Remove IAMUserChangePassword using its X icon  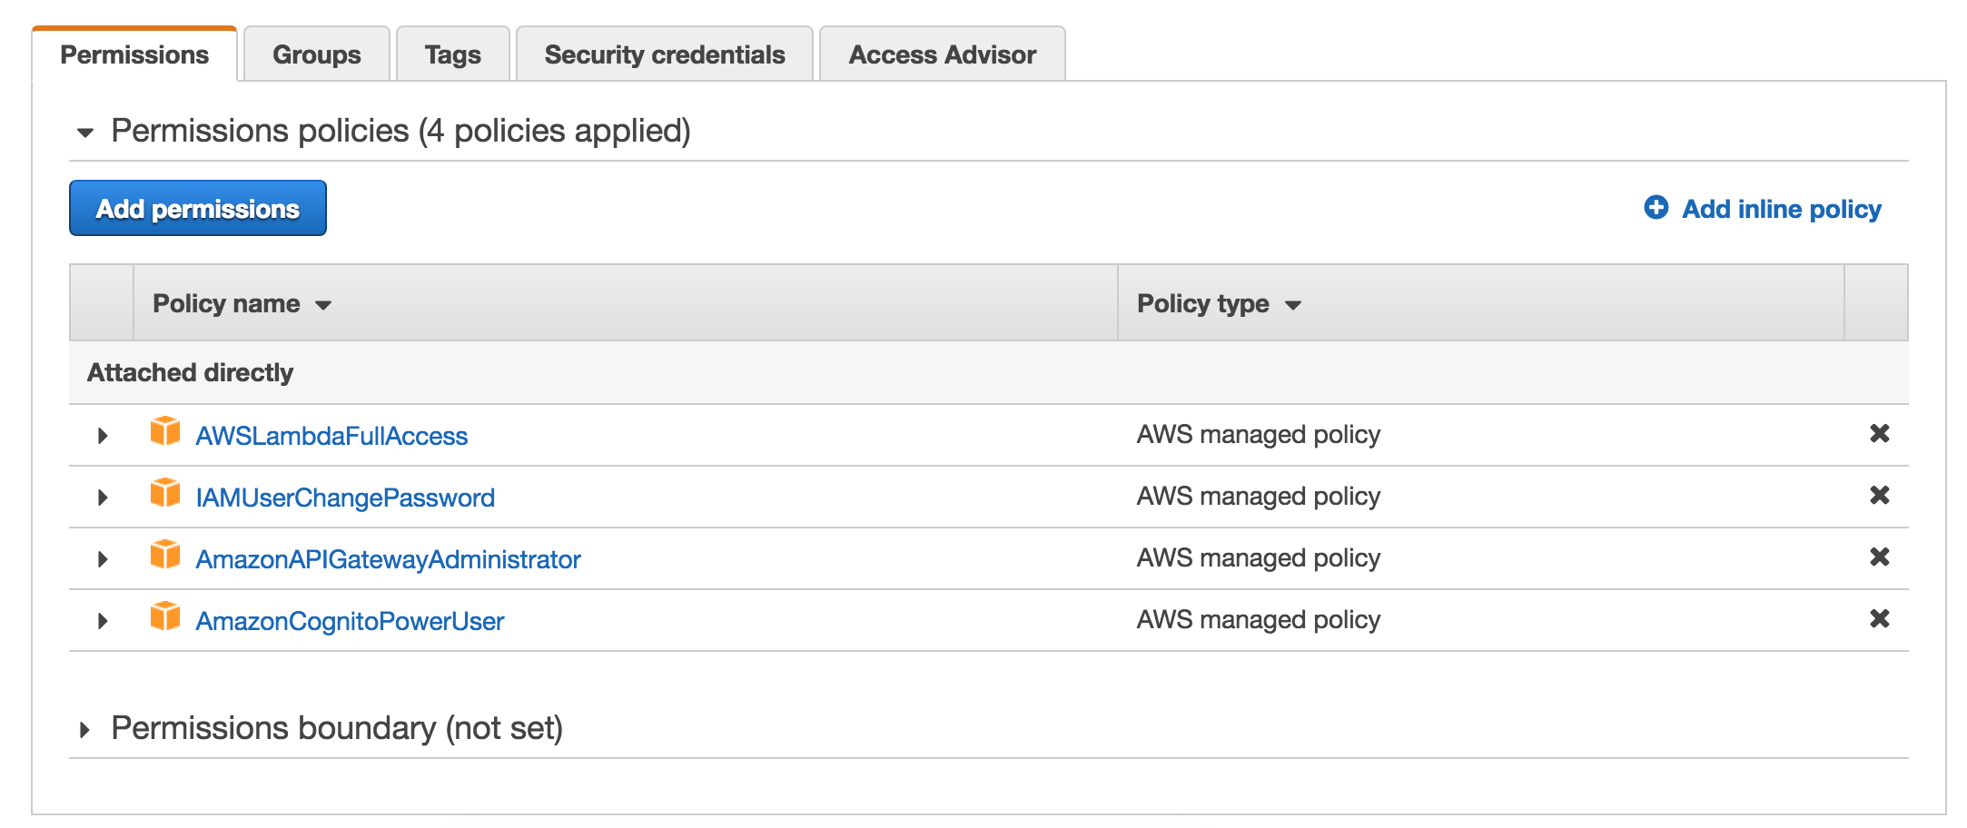(1881, 497)
